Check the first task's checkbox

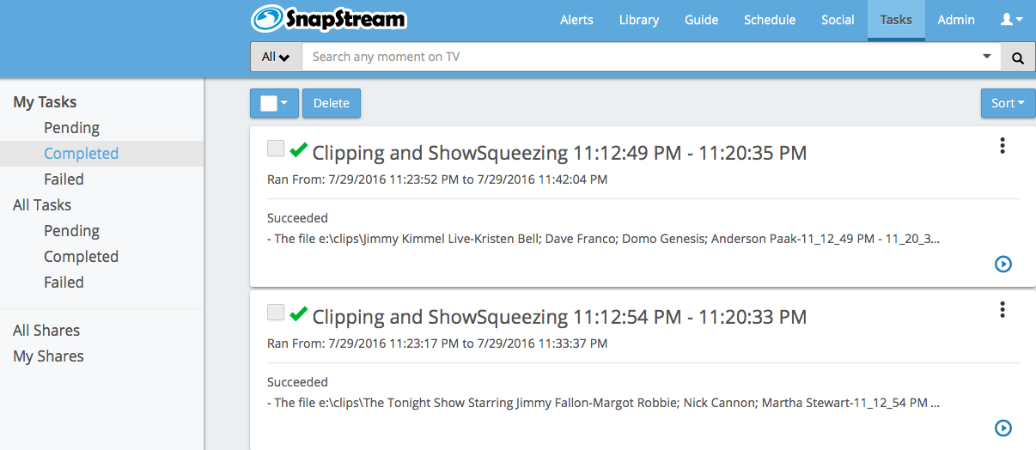pos(275,149)
